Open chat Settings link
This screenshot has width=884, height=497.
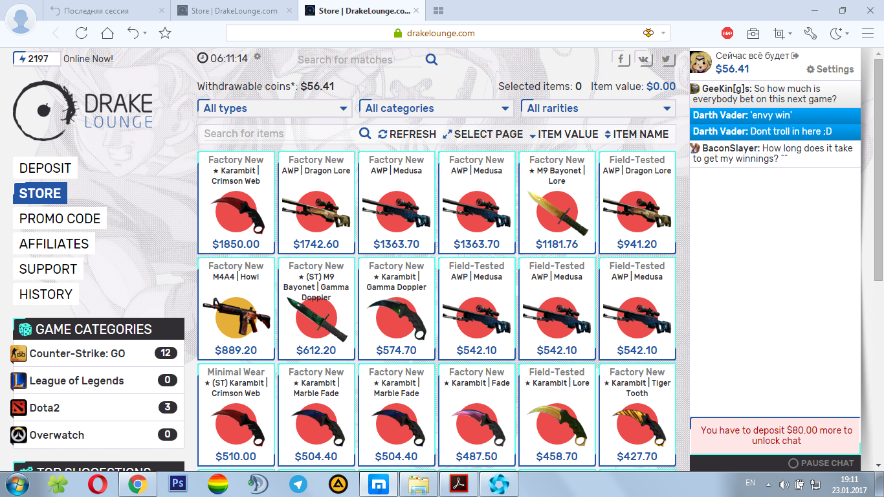pyautogui.click(x=830, y=69)
